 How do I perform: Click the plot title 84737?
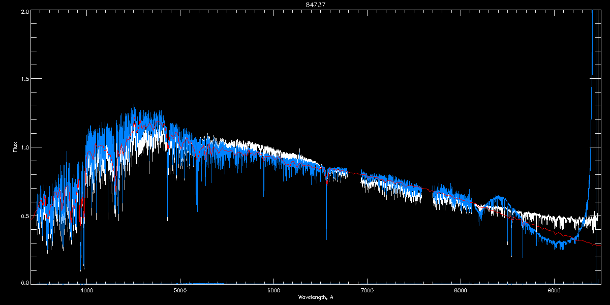tap(316, 5)
